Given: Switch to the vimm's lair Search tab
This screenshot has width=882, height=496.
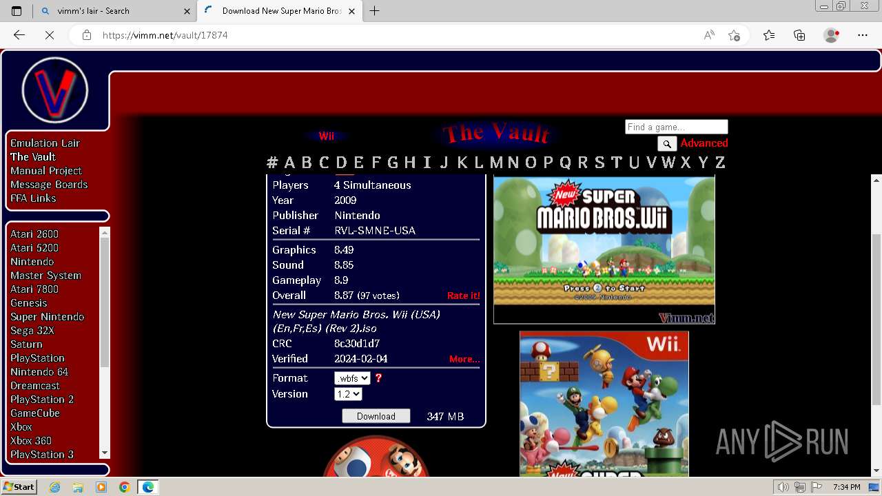Looking at the screenshot, I should (x=115, y=11).
